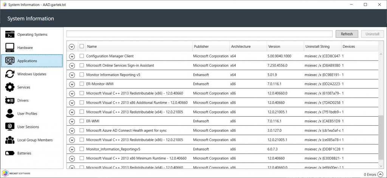Image resolution: width=387 pixels, height=178 pixels.
Task: Click the version value 3.0.127.0
Action: point(274,130)
